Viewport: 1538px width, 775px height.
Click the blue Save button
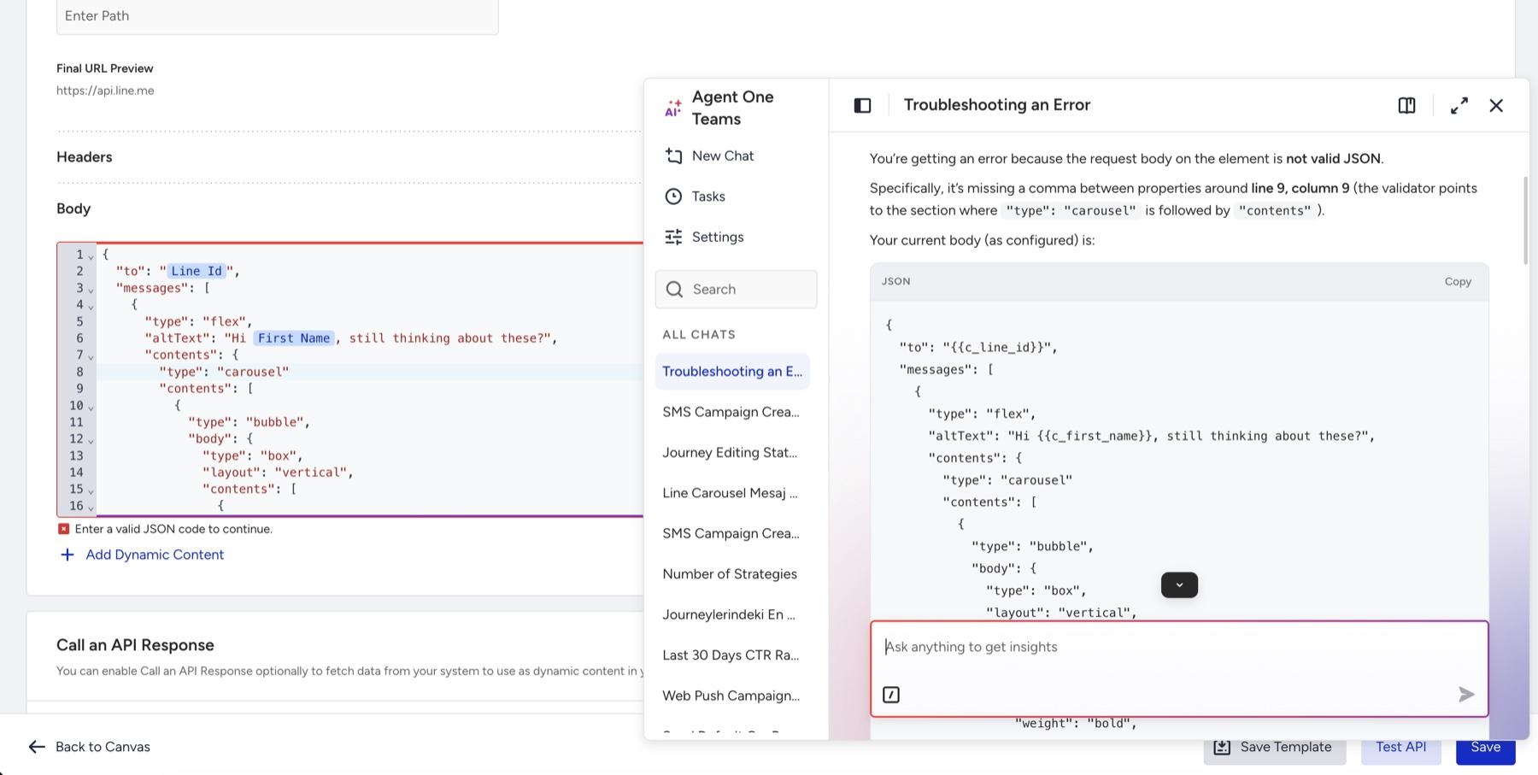[1485, 747]
